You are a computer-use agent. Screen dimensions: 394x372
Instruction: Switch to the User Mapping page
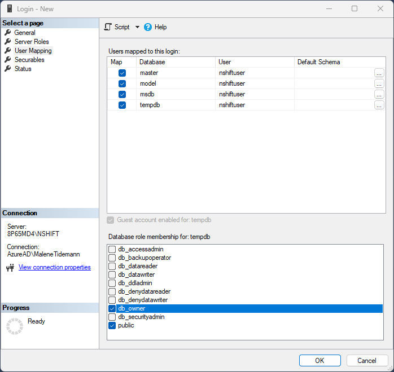(x=33, y=51)
